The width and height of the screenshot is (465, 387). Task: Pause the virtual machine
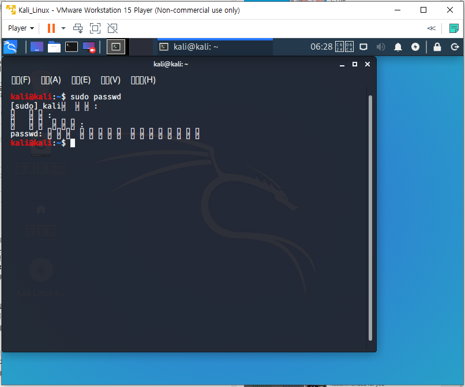point(51,28)
